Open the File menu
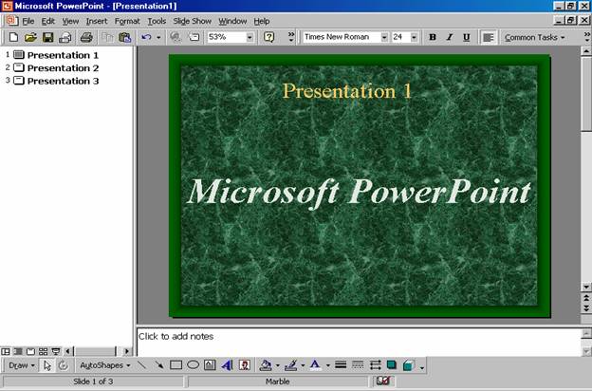The image size is (592, 391). click(28, 21)
